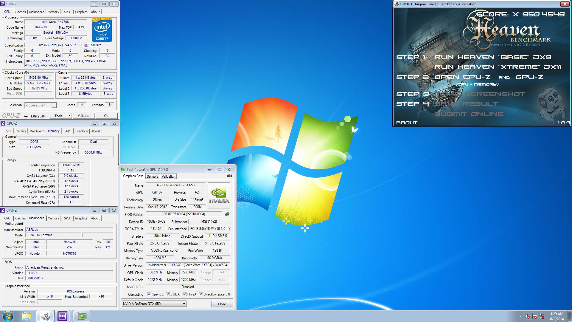Click the NVIDIA logo in GPU-Z

pyautogui.click(x=219, y=196)
